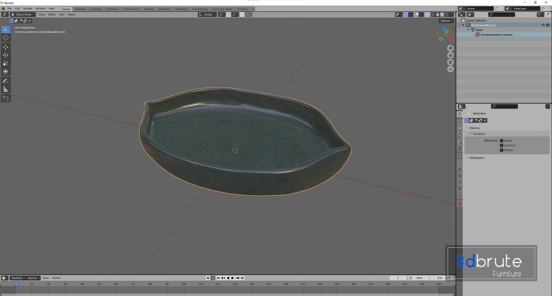Enable Affect Only Origins checkbox
552x296 pixels.
click(x=501, y=141)
